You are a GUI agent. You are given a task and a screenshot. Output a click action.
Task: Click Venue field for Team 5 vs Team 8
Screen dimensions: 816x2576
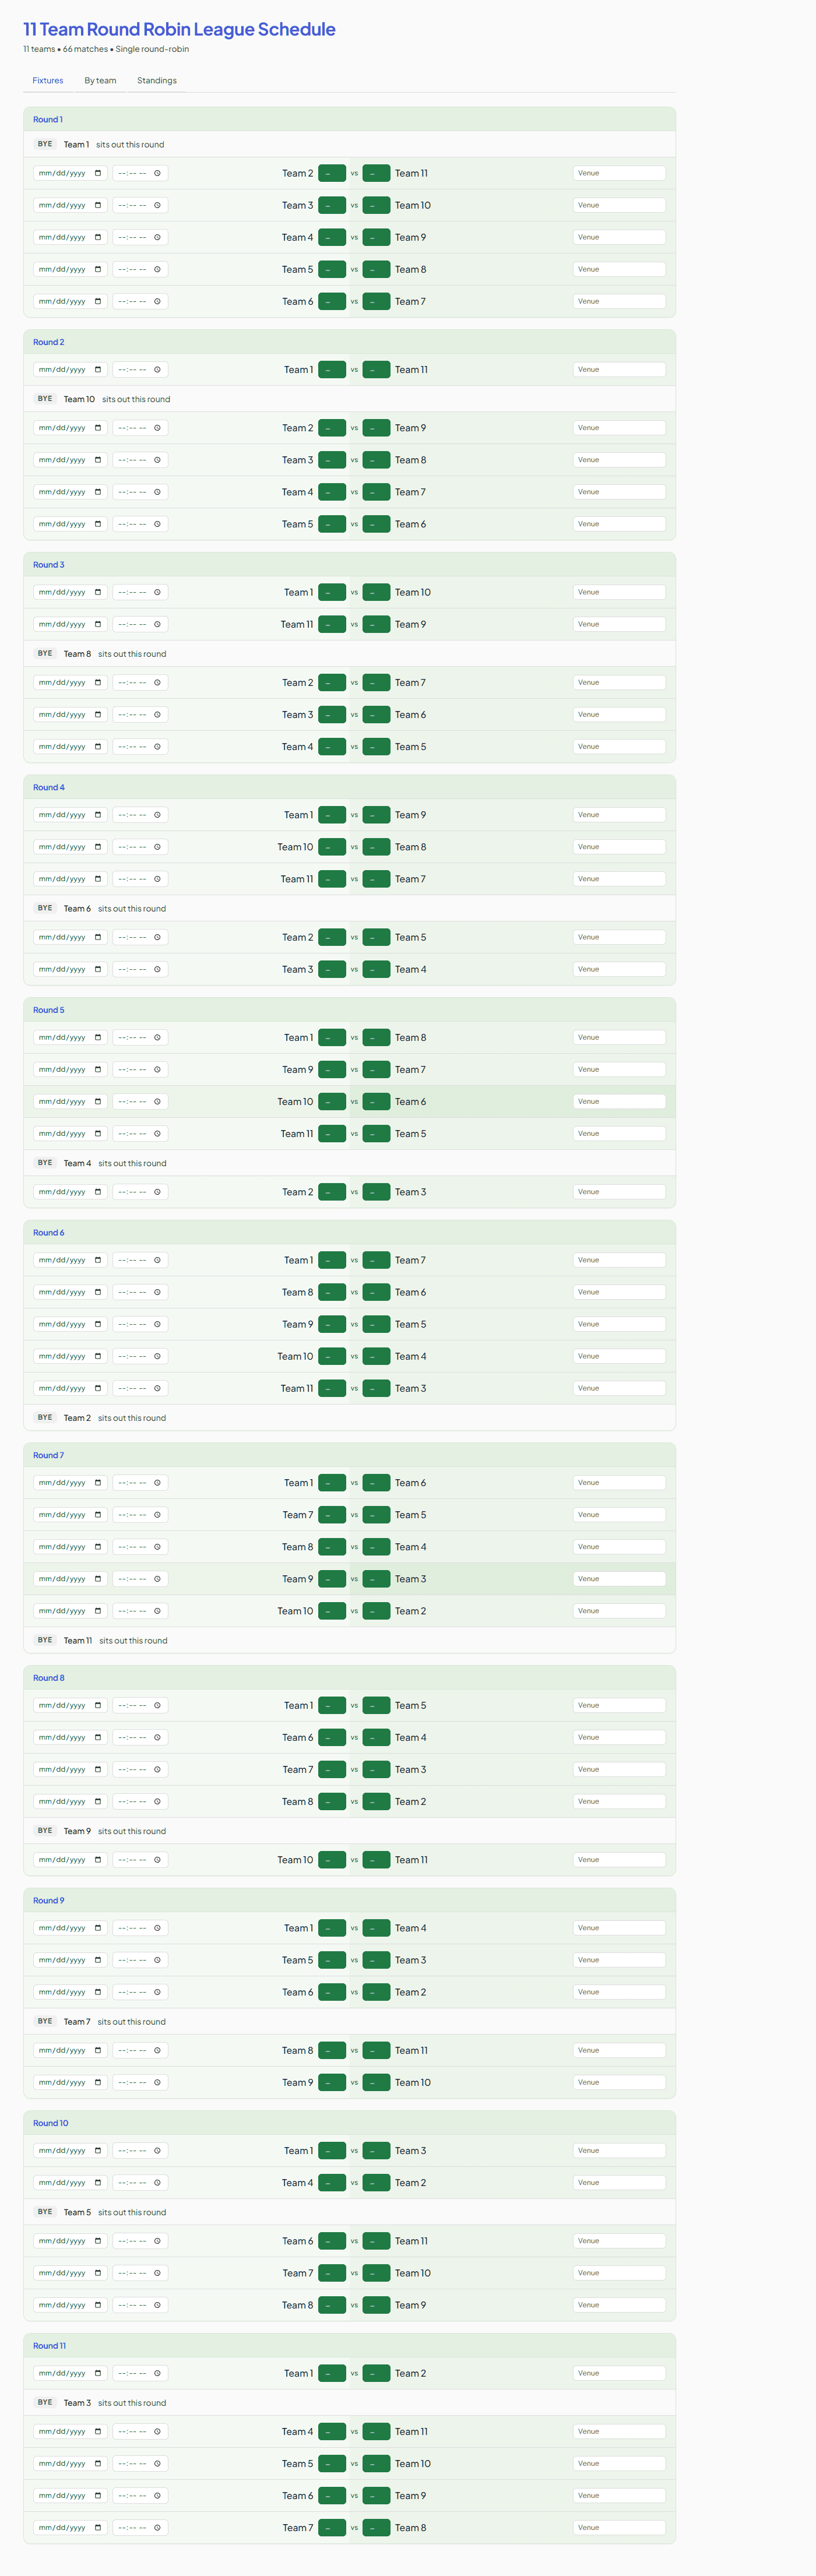pyautogui.click(x=619, y=269)
